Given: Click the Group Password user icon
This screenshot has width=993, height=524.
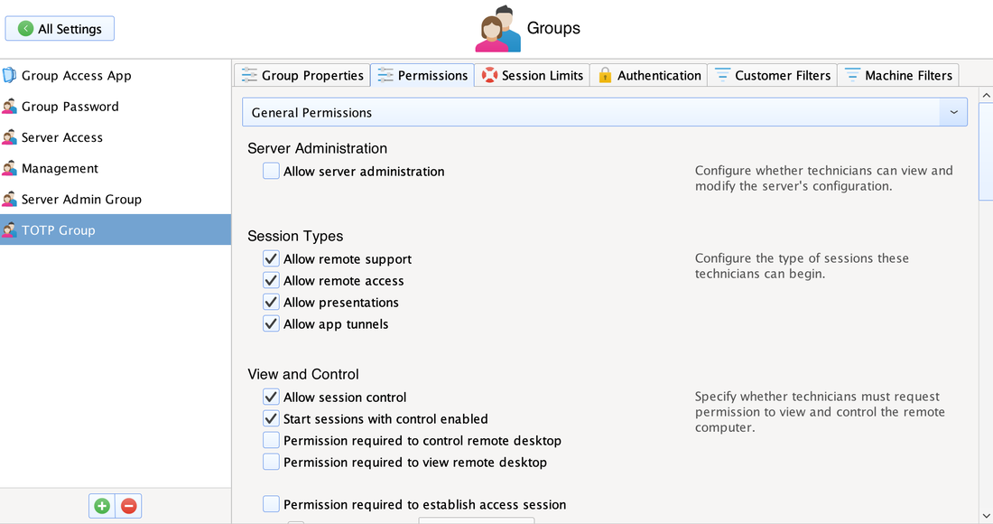Looking at the screenshot, I should (x=9, y=107).
